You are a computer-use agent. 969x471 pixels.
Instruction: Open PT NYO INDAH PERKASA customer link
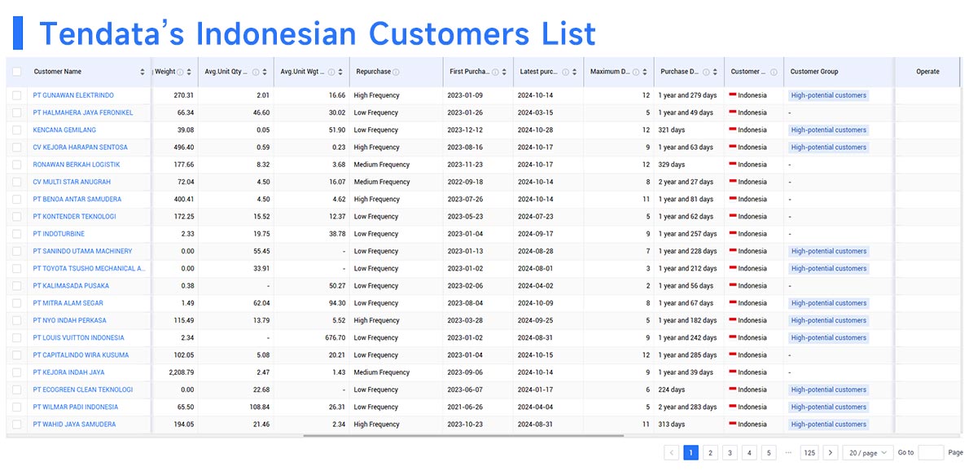click(x=70, y=320)
